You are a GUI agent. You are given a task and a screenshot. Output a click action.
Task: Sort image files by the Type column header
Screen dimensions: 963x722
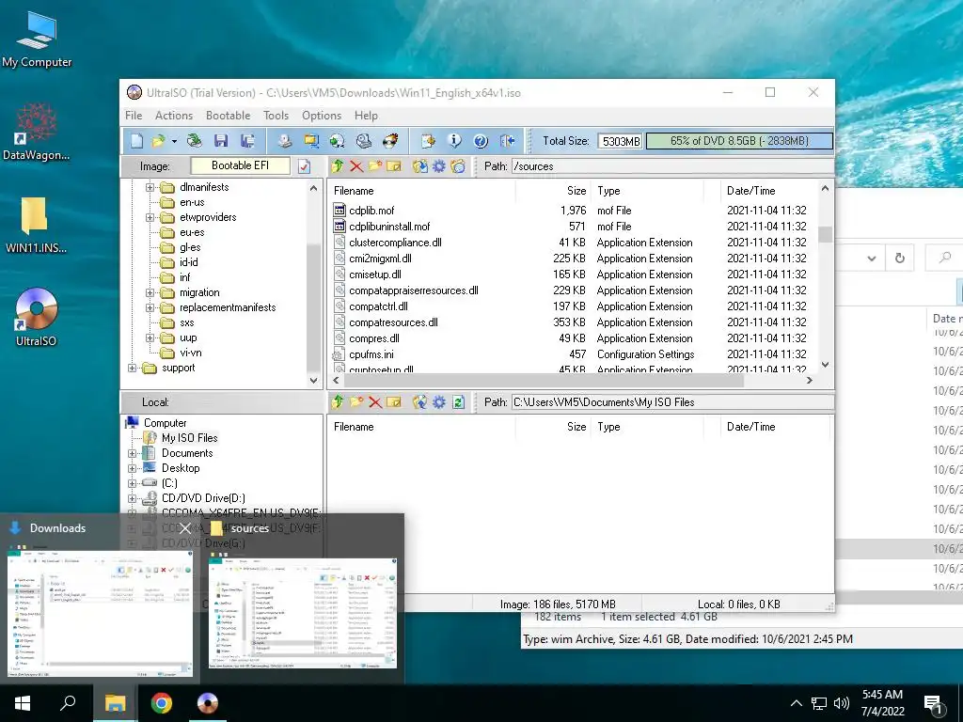(647, 191)
